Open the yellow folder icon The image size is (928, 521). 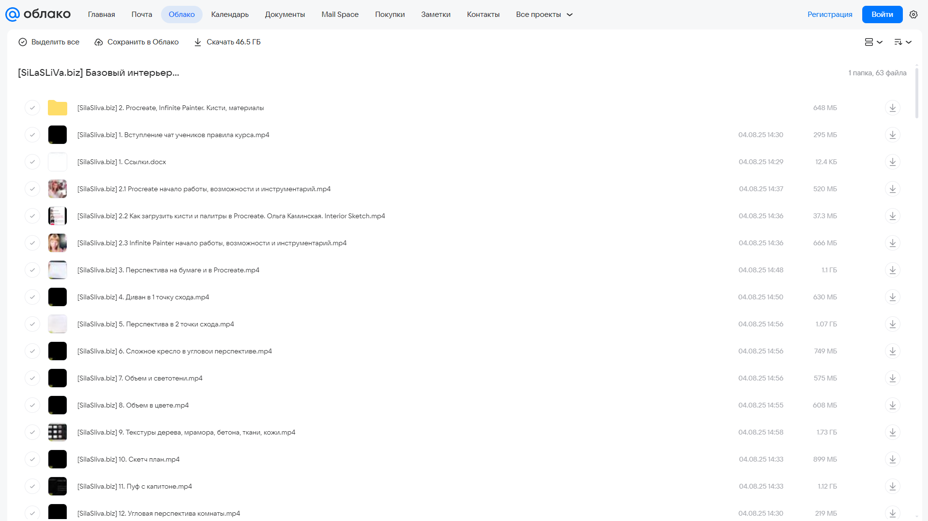click(58, 108)
